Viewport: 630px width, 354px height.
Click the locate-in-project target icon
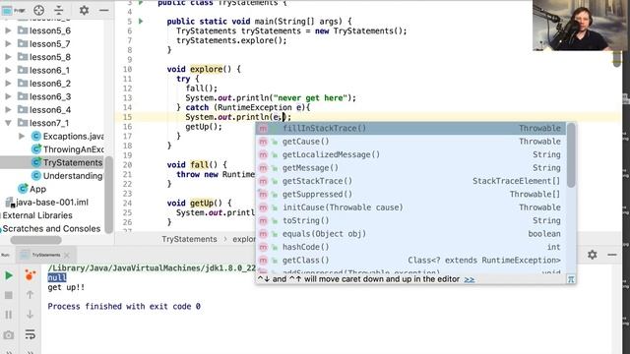pos(39,10)
